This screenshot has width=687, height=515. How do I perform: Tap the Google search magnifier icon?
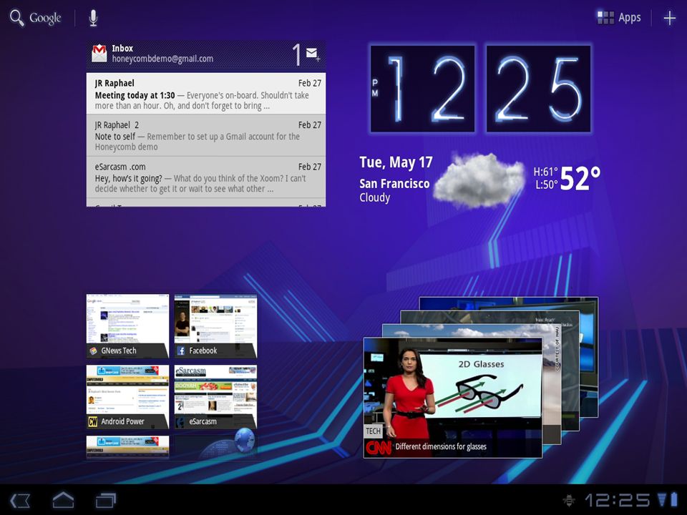coord(17,18)
